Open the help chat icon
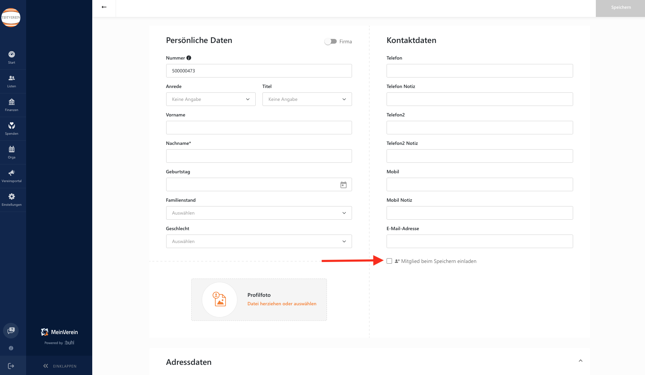 pos(11,330)
